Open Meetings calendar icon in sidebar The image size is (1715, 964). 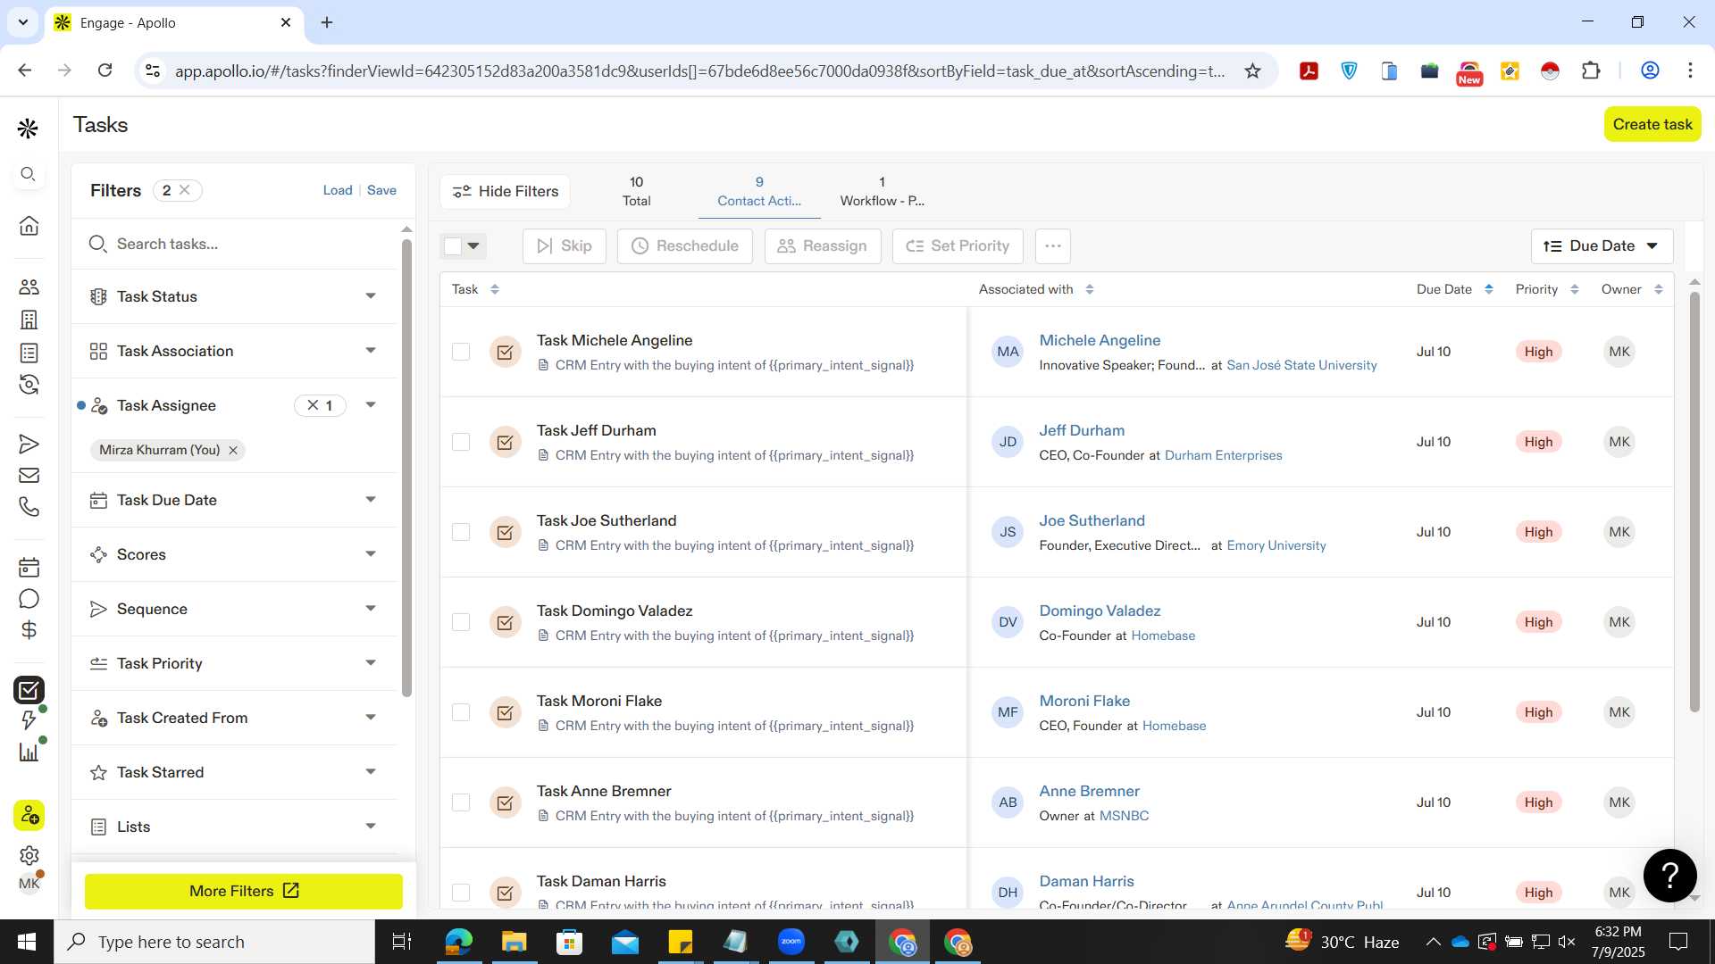(x=29, y=567)
